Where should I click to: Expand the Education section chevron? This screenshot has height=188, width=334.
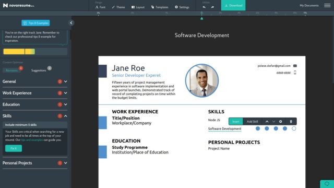(x=66, y=104)
